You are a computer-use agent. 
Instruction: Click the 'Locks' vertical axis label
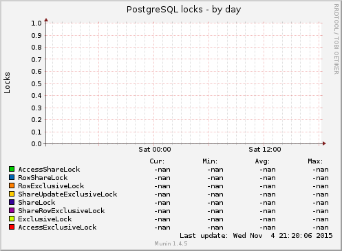click(x=7, y=83)
